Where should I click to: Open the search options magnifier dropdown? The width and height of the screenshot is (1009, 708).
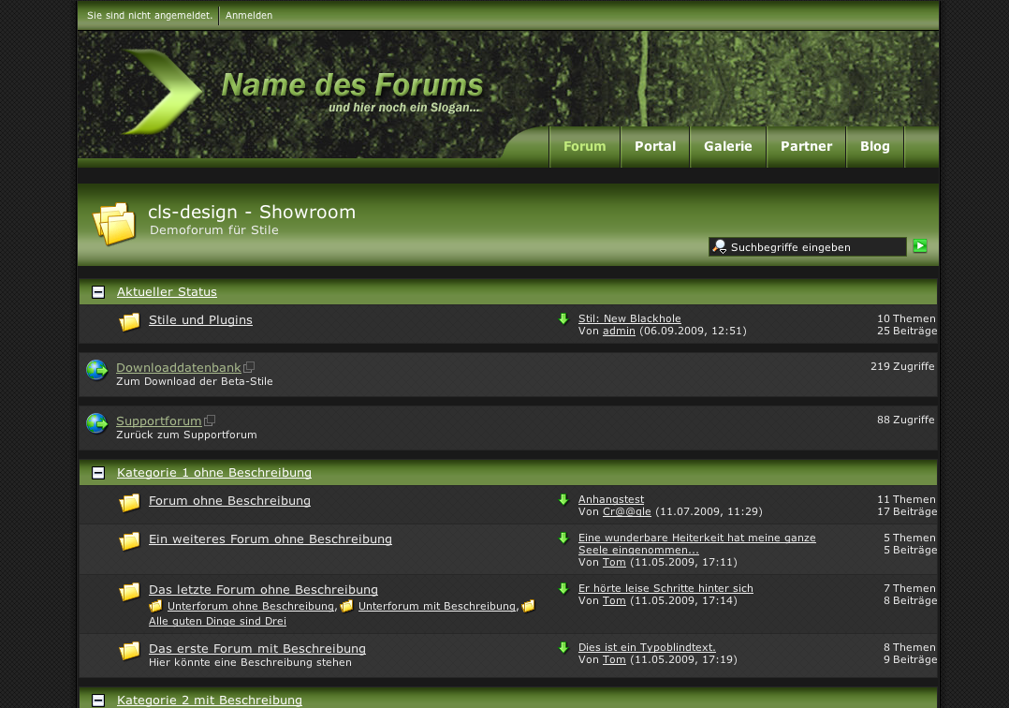720,247
